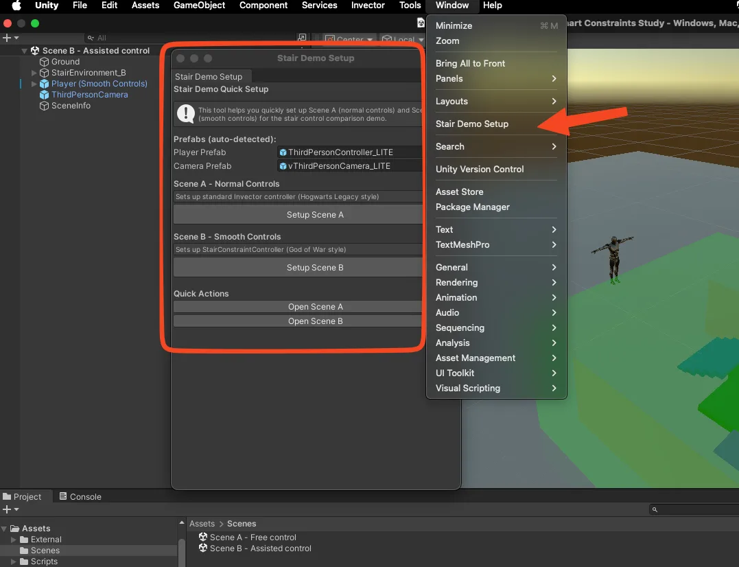
Task: Select the blue Player (Smooth Controls) prefab icon
Action: tap(45, 84)
